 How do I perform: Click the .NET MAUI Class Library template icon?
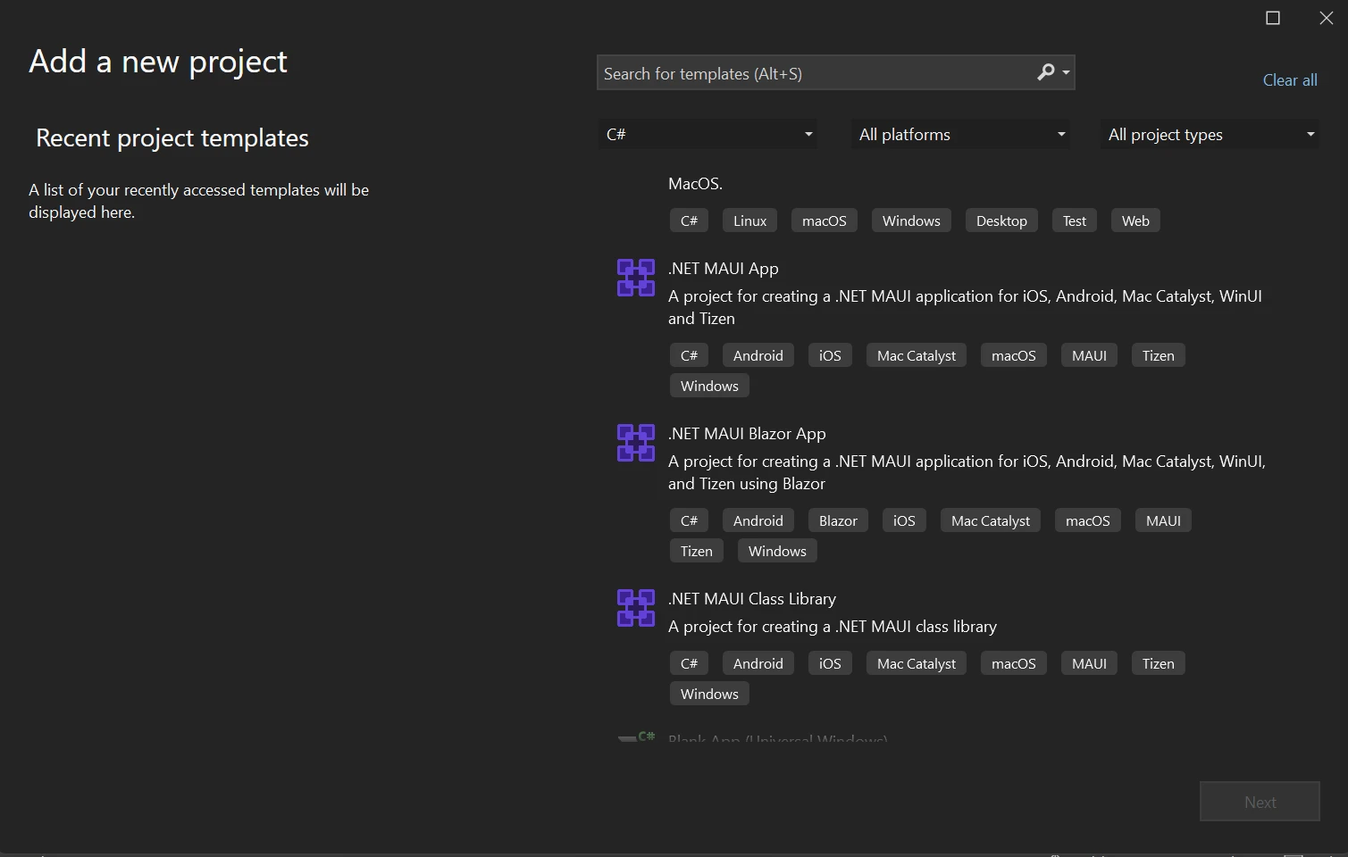pyautogui.click(x=636, y=608)
